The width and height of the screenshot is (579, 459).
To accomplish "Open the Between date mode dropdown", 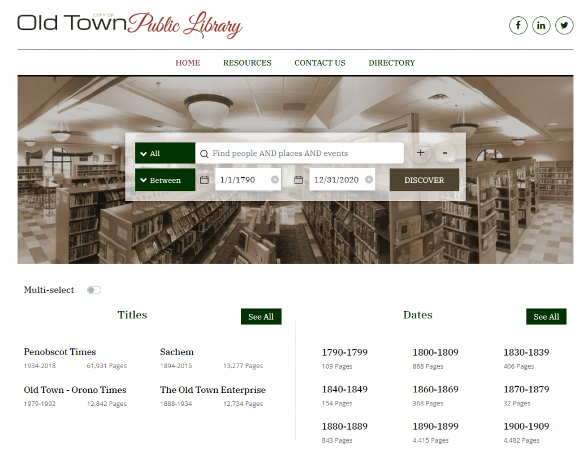I will [x=165, y=180].
